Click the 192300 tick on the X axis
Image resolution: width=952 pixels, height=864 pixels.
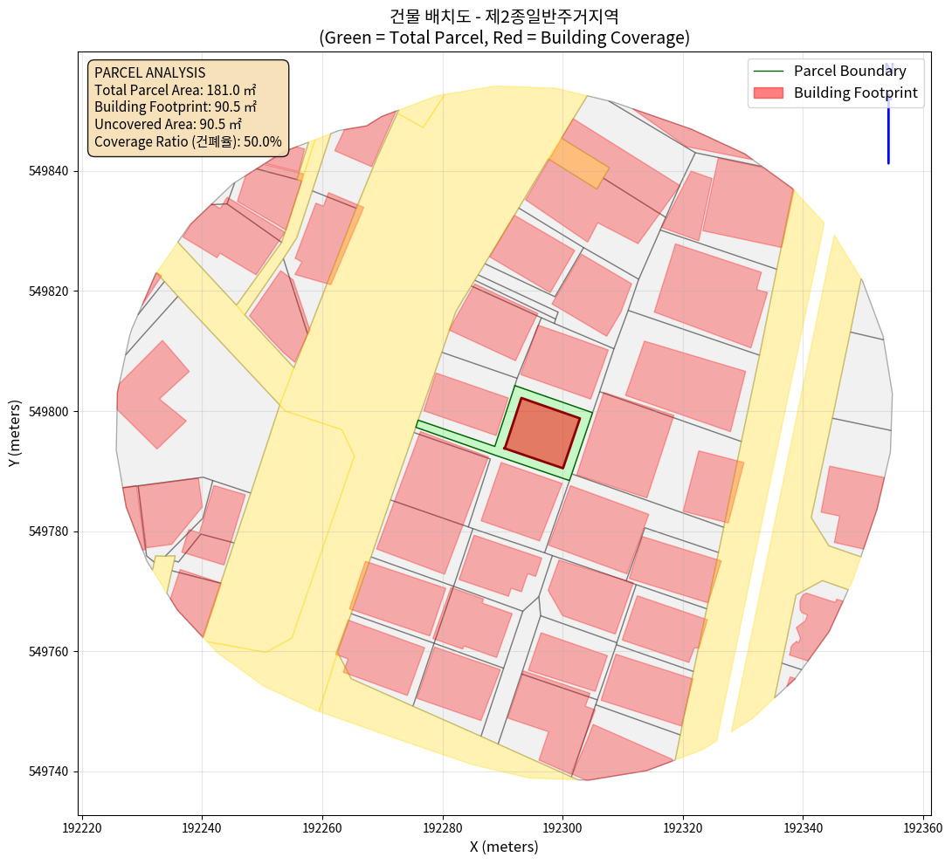(x=562, y=826)
